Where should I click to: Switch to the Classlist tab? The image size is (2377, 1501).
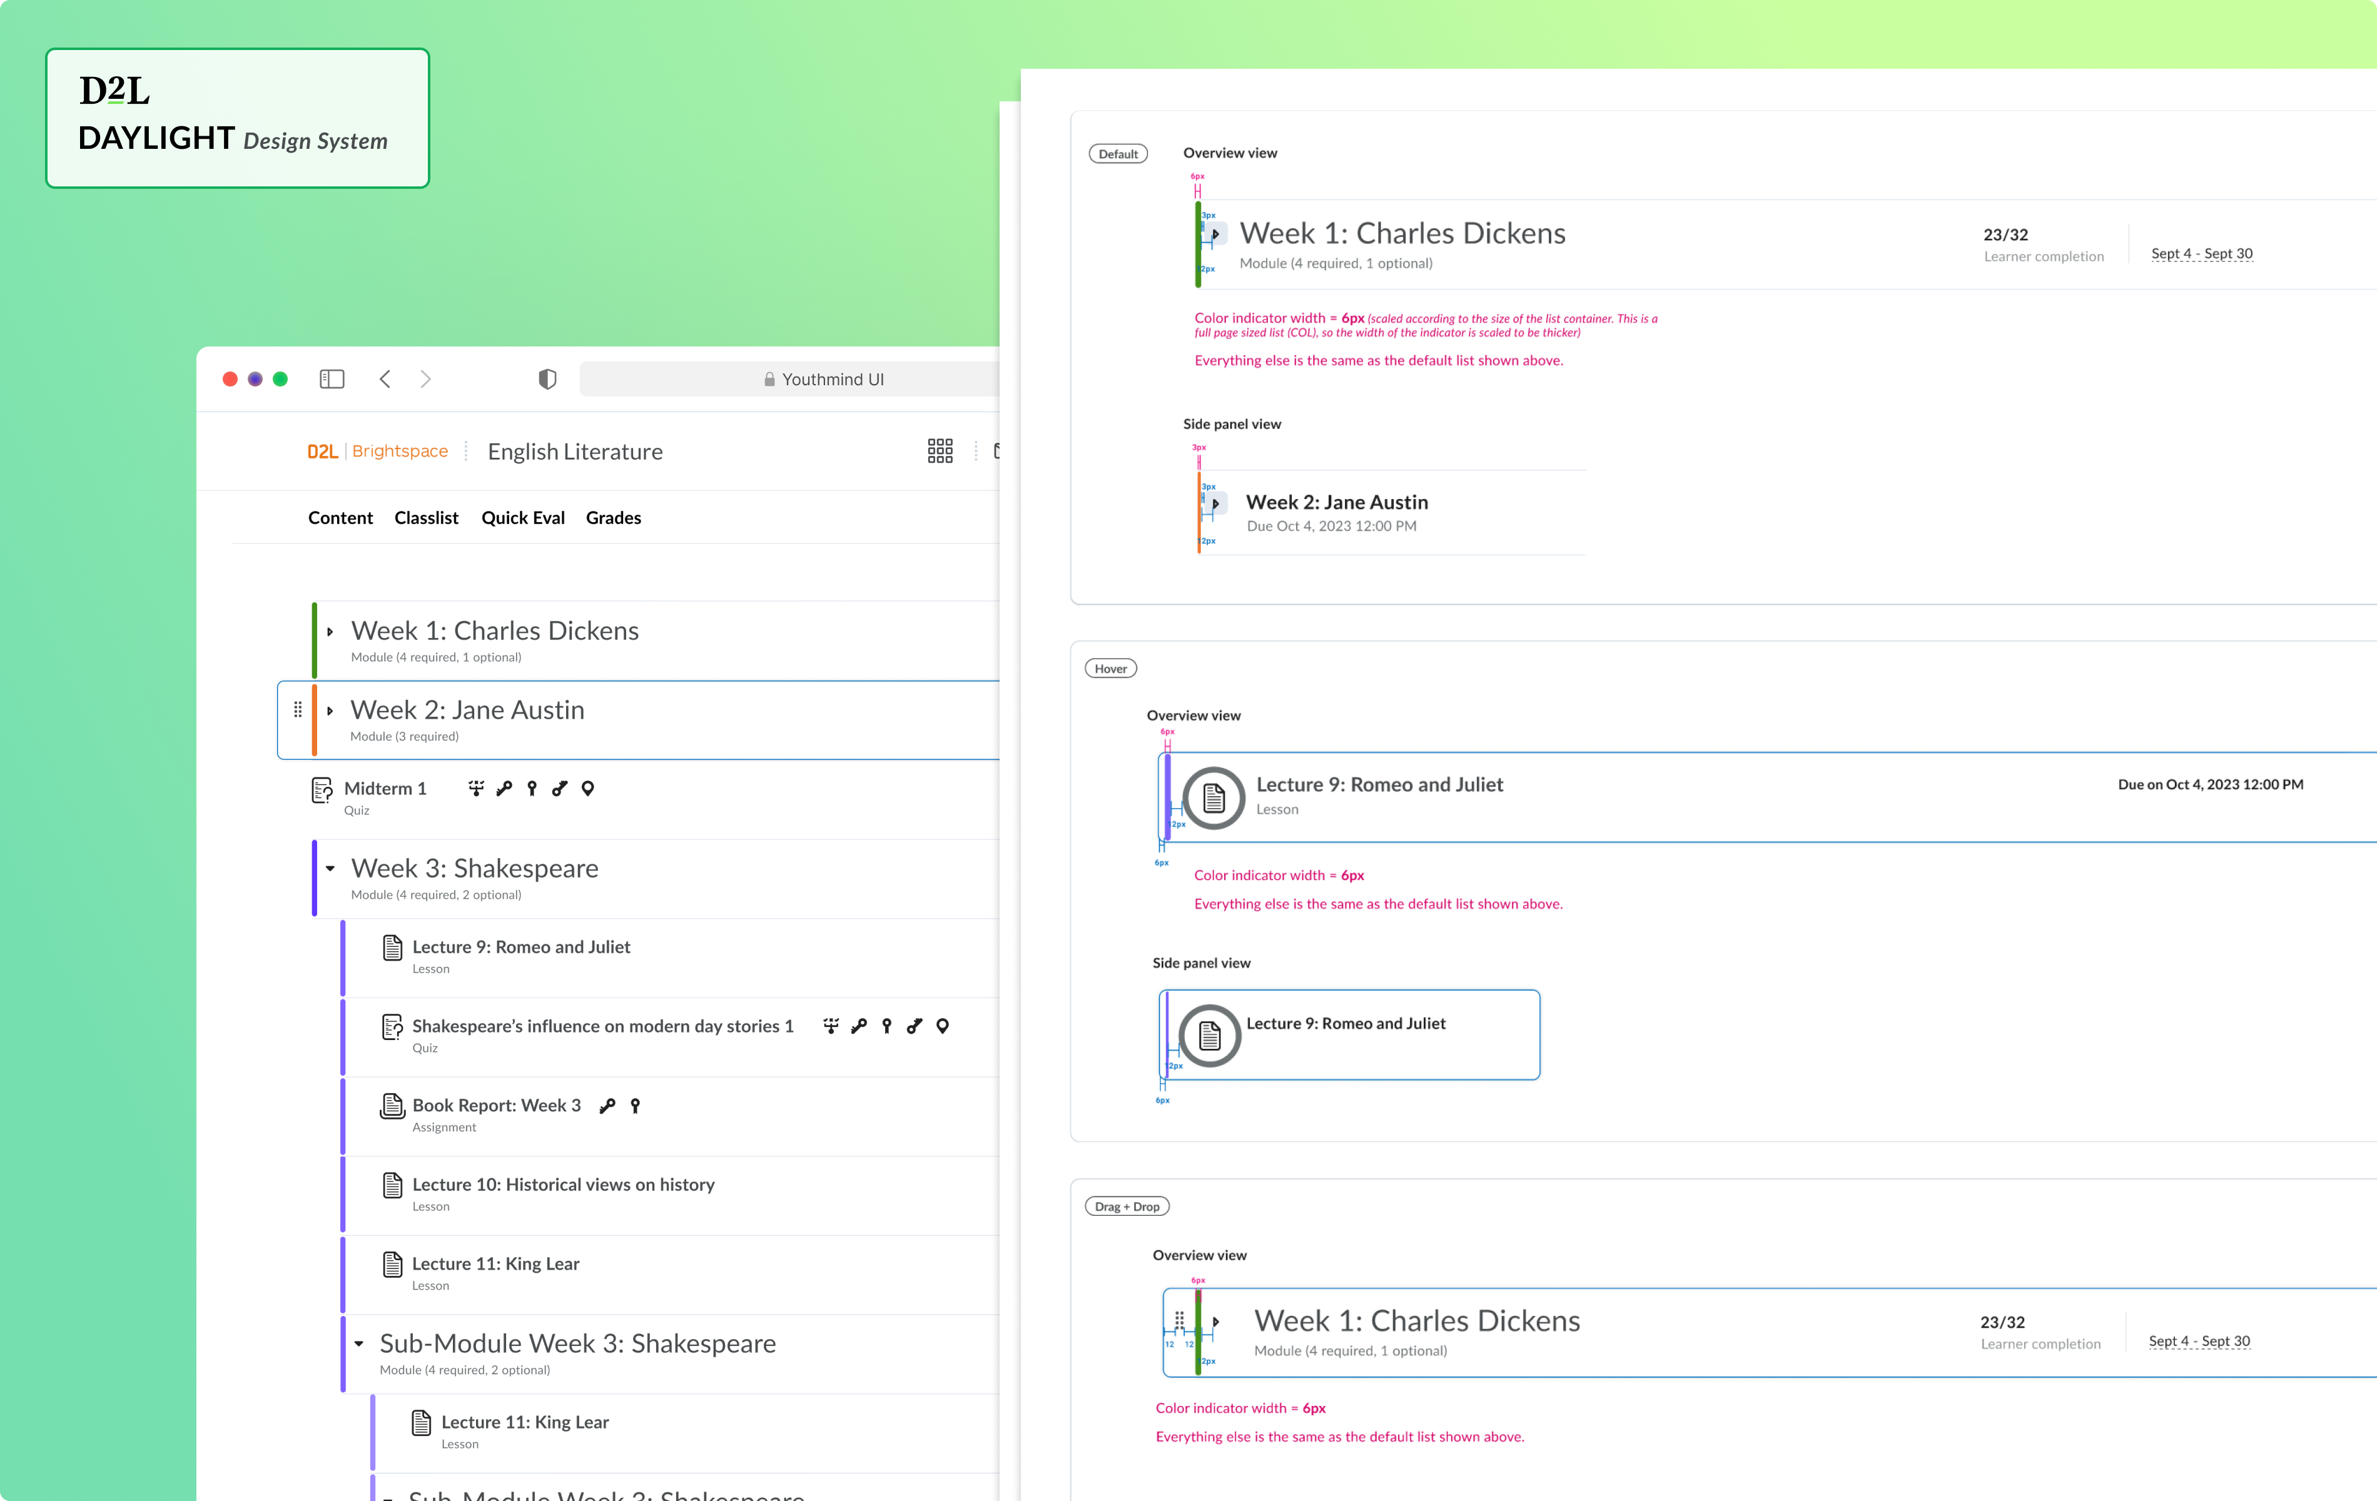(x=425, y=517)
